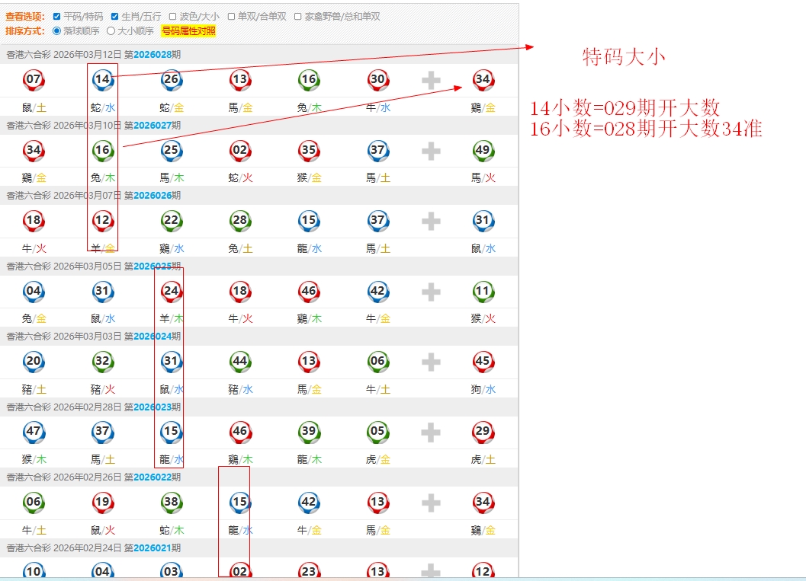
Task: Click red ball 07 in draw 2026028
Action: tap(34, 79)
